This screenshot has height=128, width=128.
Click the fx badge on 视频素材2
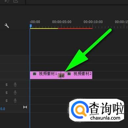point(69,74)
